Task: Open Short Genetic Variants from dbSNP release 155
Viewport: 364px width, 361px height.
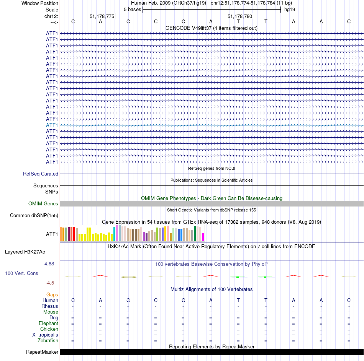Action: tap(212, 210)
